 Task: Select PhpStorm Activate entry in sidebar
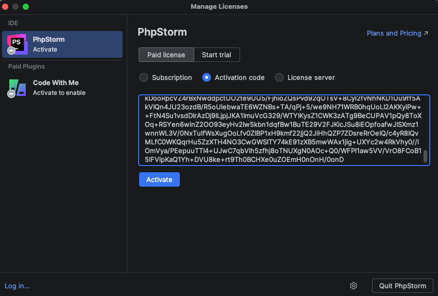[62, 44]
